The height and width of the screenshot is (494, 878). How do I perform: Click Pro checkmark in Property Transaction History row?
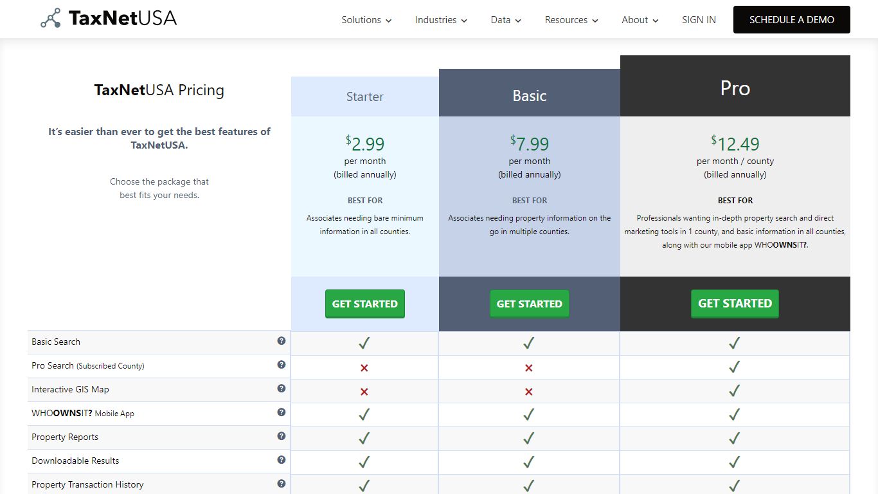click(x=735, y=486)
